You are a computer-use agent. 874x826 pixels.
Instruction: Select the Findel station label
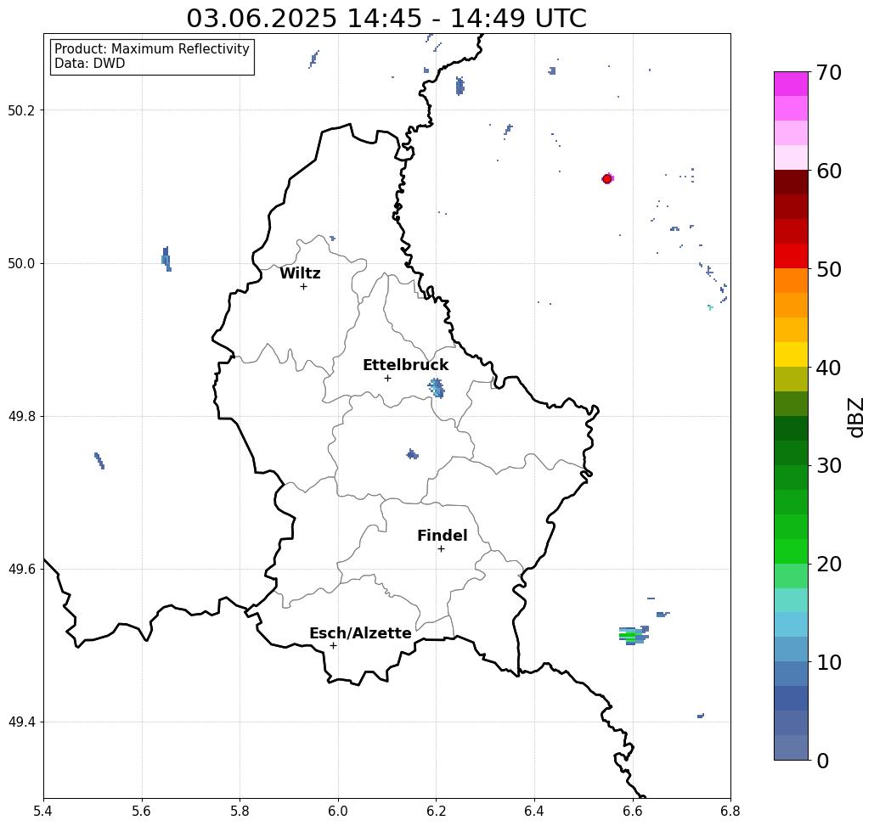pos(442,536)
